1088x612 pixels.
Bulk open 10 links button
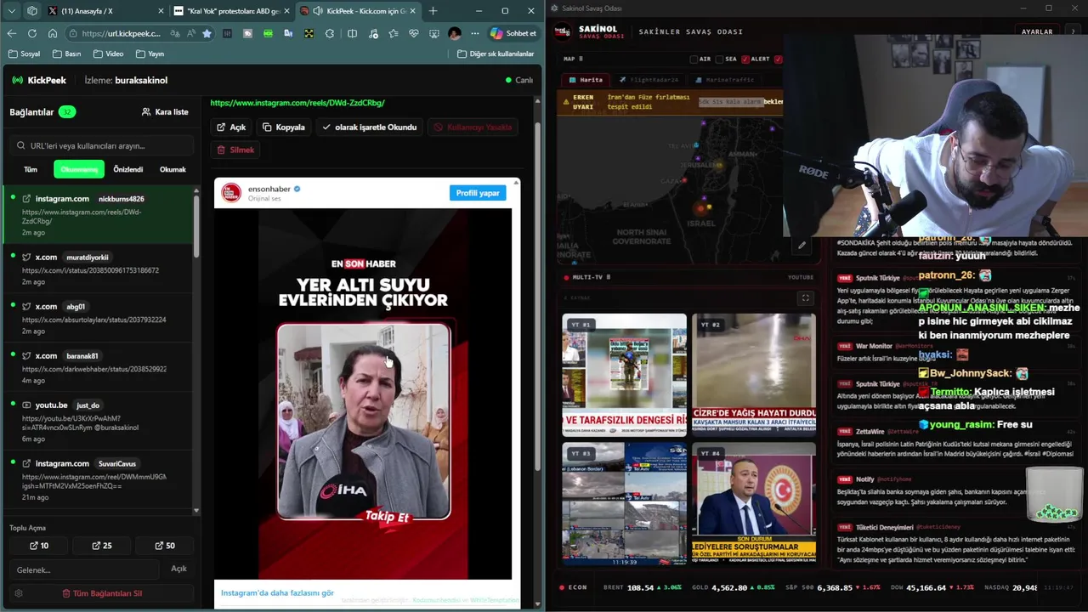pos(39,546)
